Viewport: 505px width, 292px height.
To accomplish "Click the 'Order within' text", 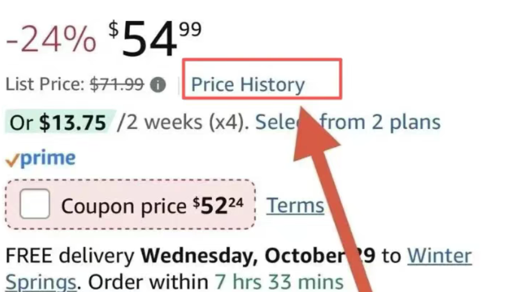I will pos(147,282).
